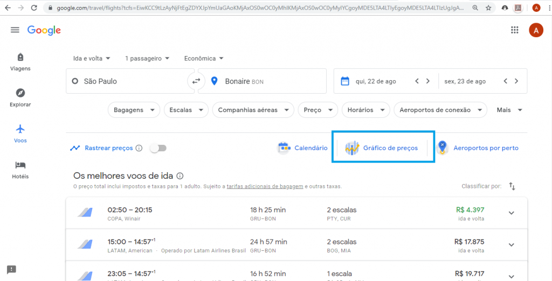Open the hamburger main menu
Image resolution: width=552 pixels, height=281 pixels.
pyautogui.click(x=15, y=30)
